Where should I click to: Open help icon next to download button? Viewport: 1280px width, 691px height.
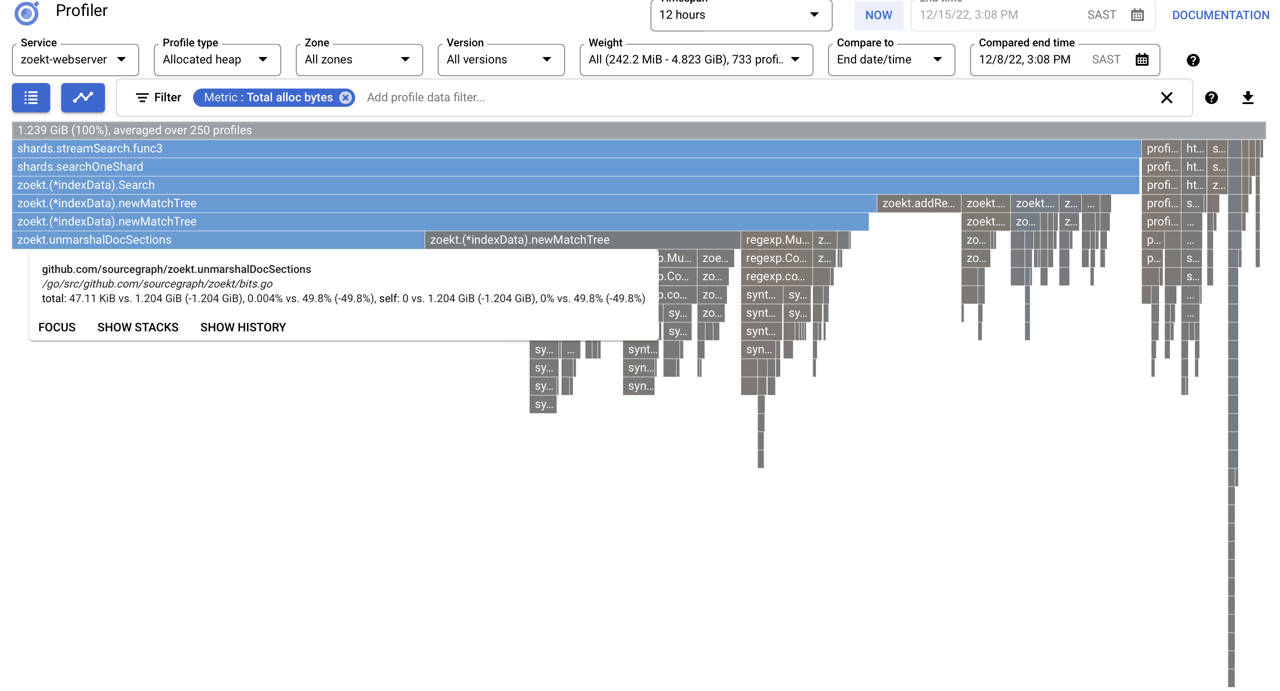tap(1211, 97)
